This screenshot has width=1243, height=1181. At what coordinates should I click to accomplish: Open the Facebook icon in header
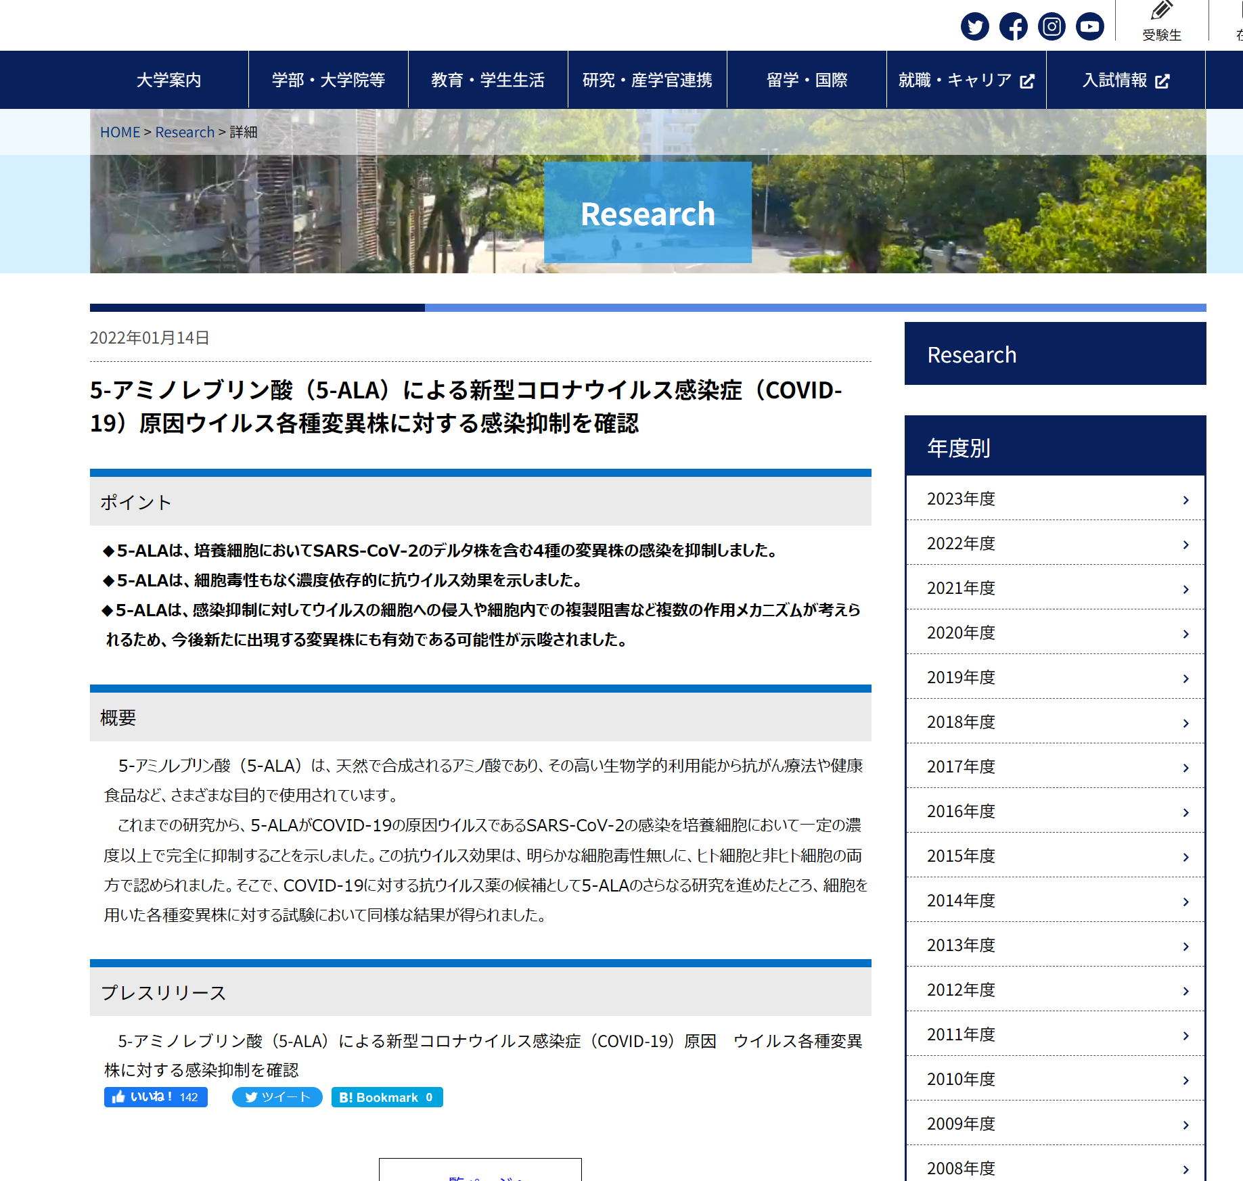pos(1013,26)
